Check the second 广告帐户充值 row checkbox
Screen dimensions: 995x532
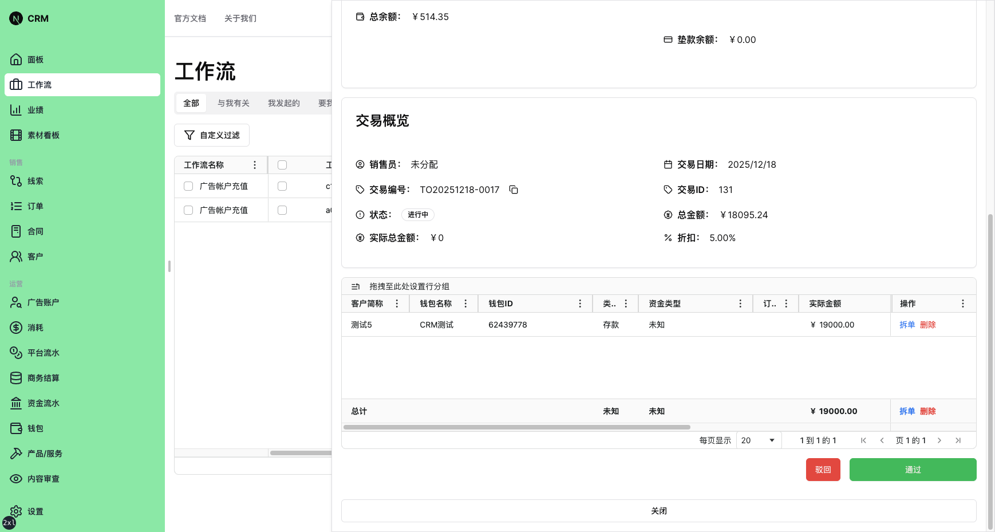click(188, 210)
